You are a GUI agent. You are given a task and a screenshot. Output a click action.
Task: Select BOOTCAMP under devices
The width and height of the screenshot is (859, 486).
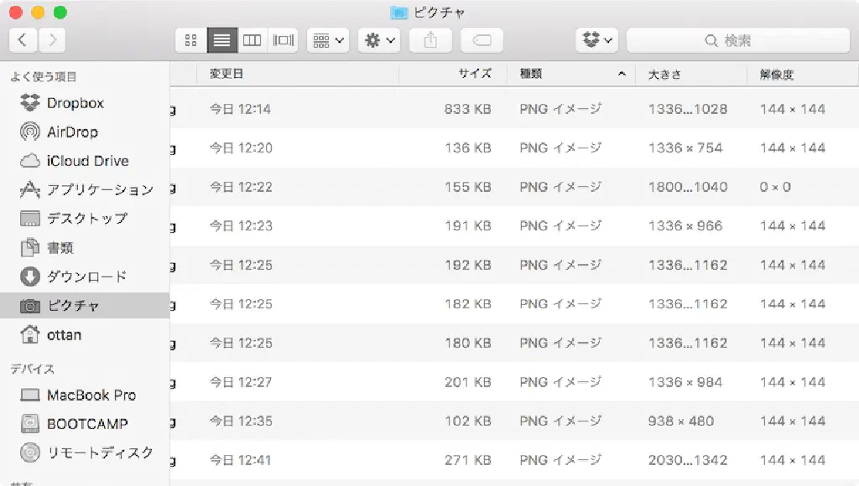[87, 424]
